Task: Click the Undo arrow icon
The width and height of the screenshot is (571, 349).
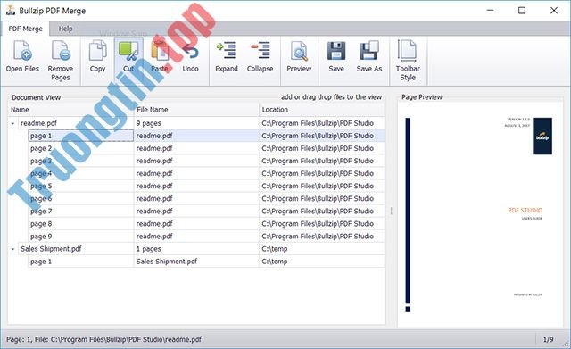Action: point(190,52)
